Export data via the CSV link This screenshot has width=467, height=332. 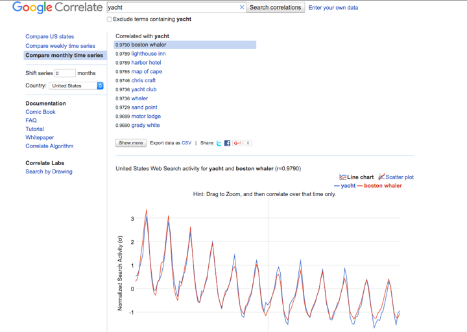point(186,143)
